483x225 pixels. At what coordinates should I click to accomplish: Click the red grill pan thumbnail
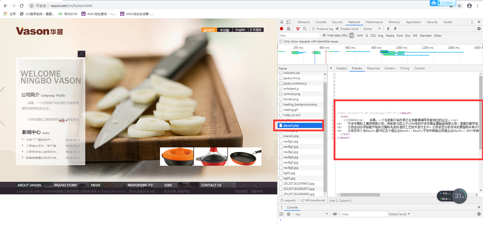click(245, 156)
